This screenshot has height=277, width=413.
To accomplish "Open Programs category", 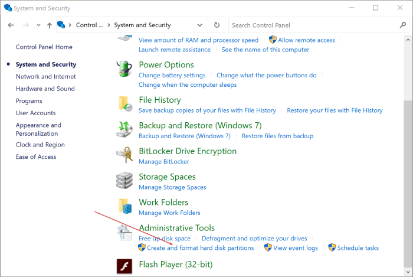I will [29, 101].
